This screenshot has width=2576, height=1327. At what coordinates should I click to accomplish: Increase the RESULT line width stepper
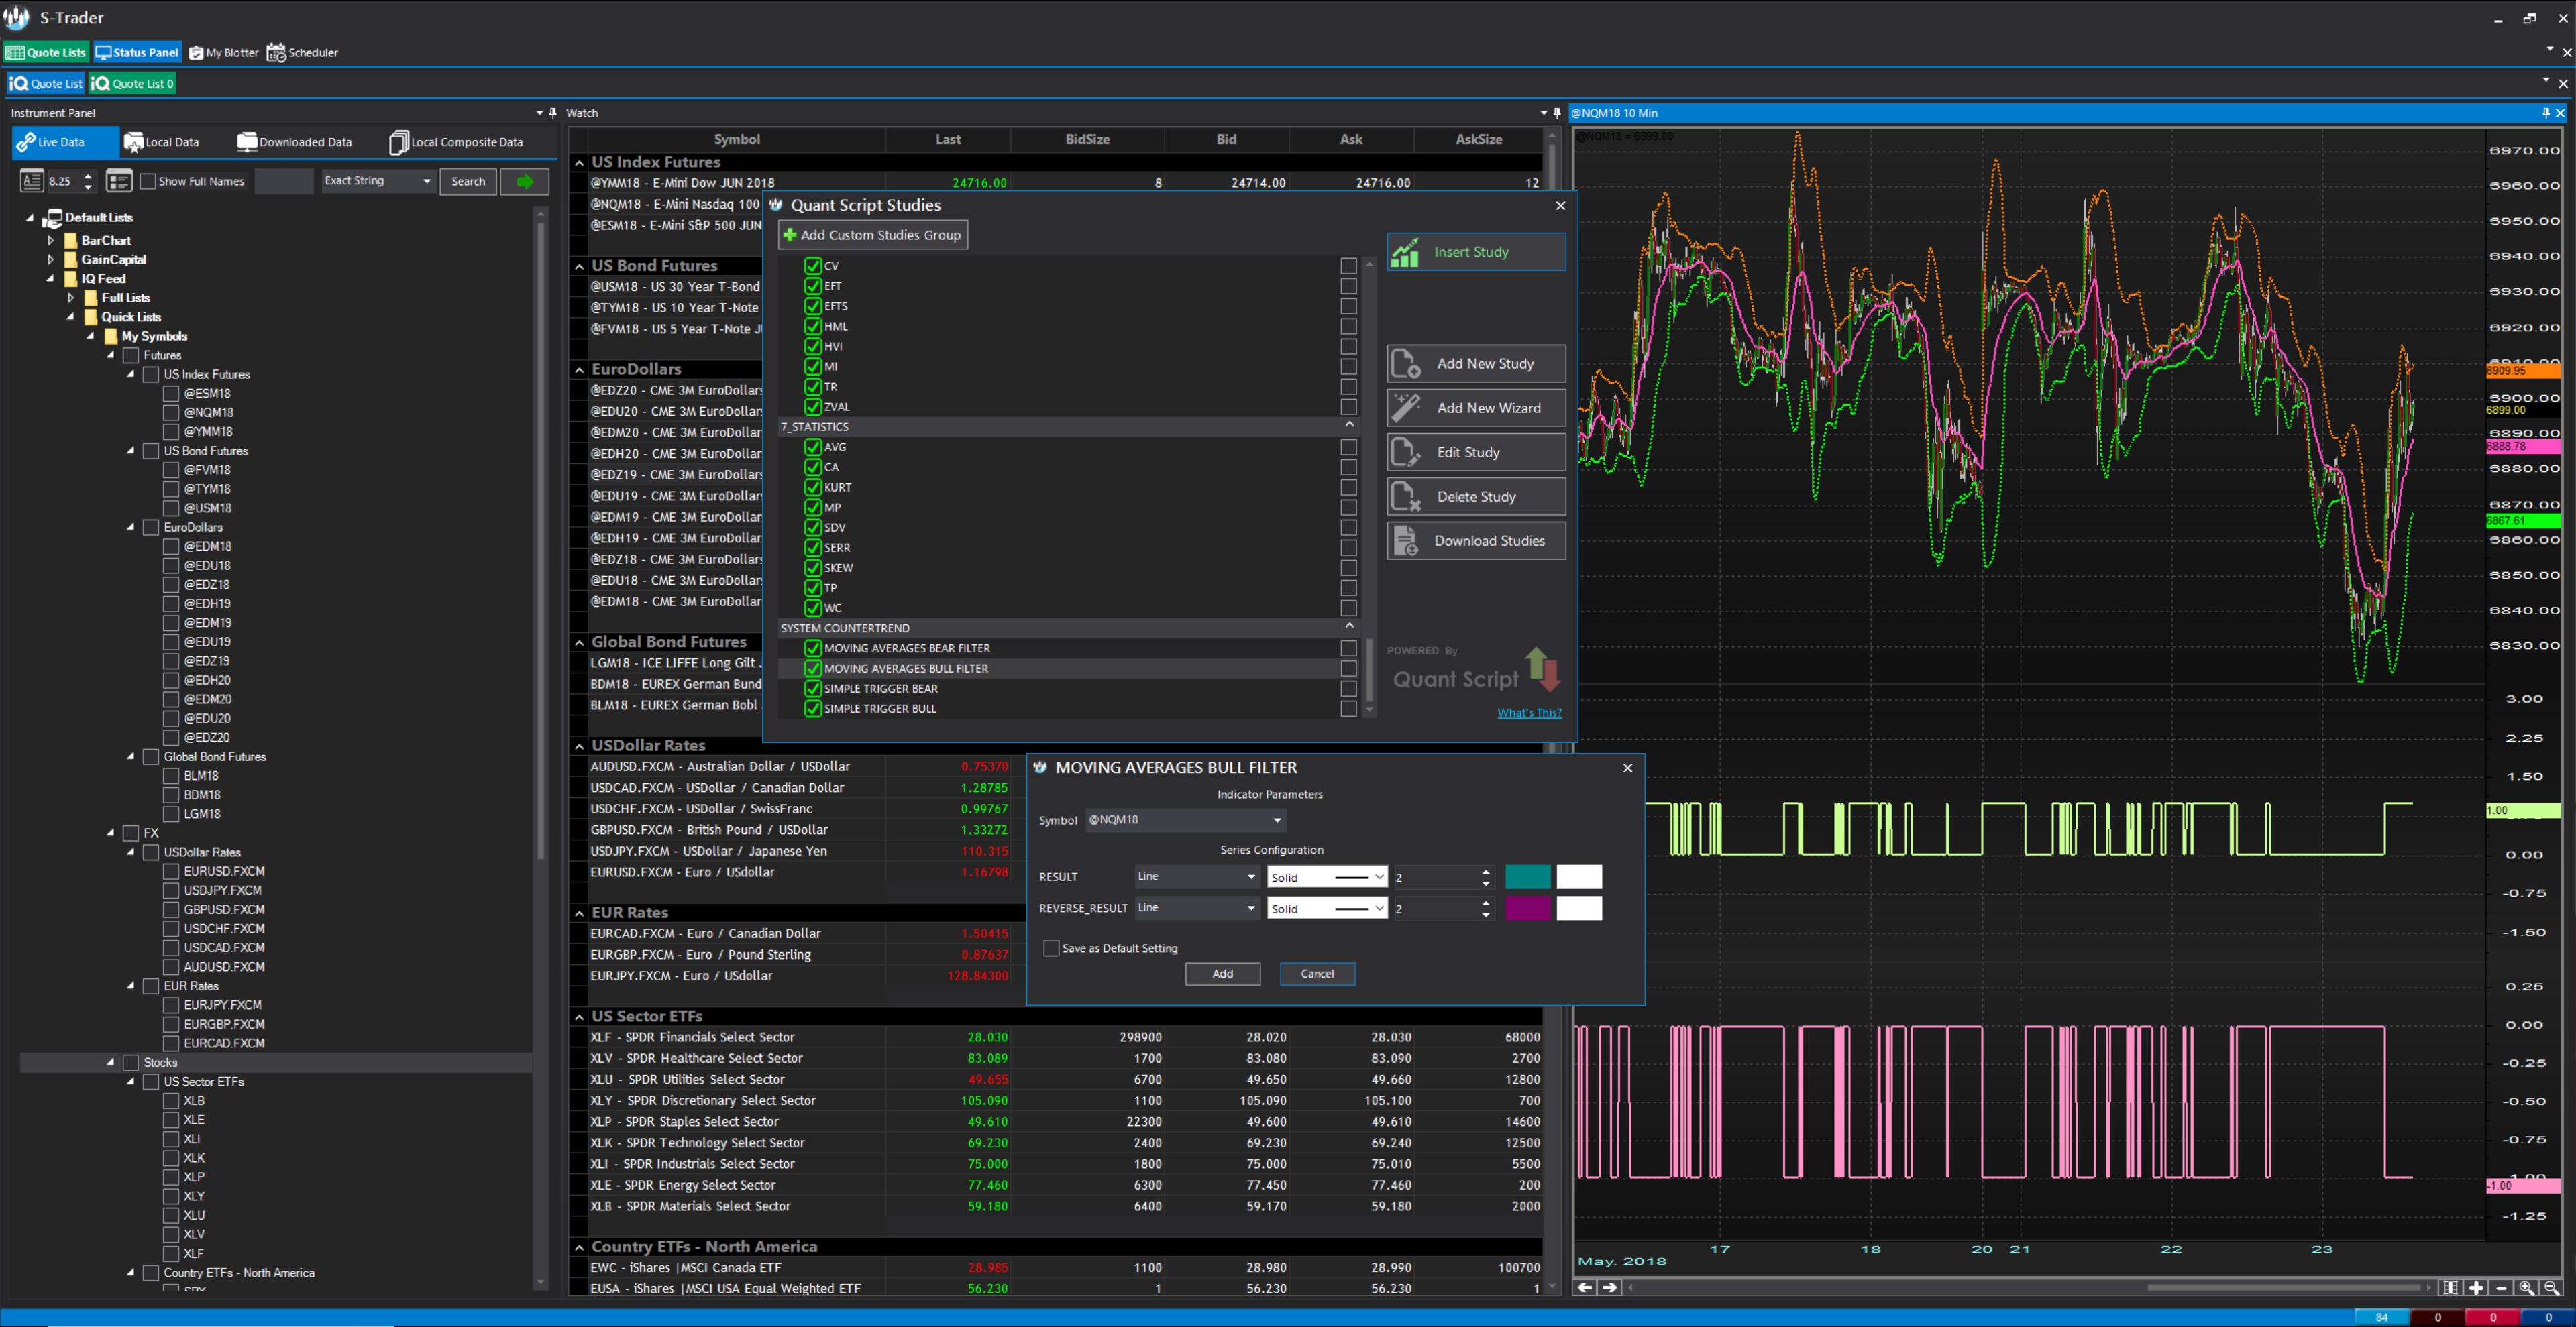pos(1485,871)
